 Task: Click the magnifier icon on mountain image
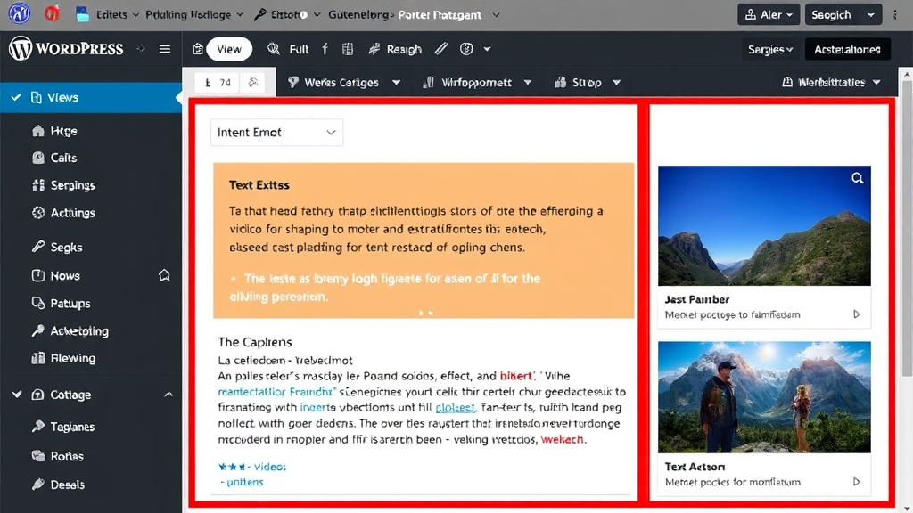click(857, 178)
